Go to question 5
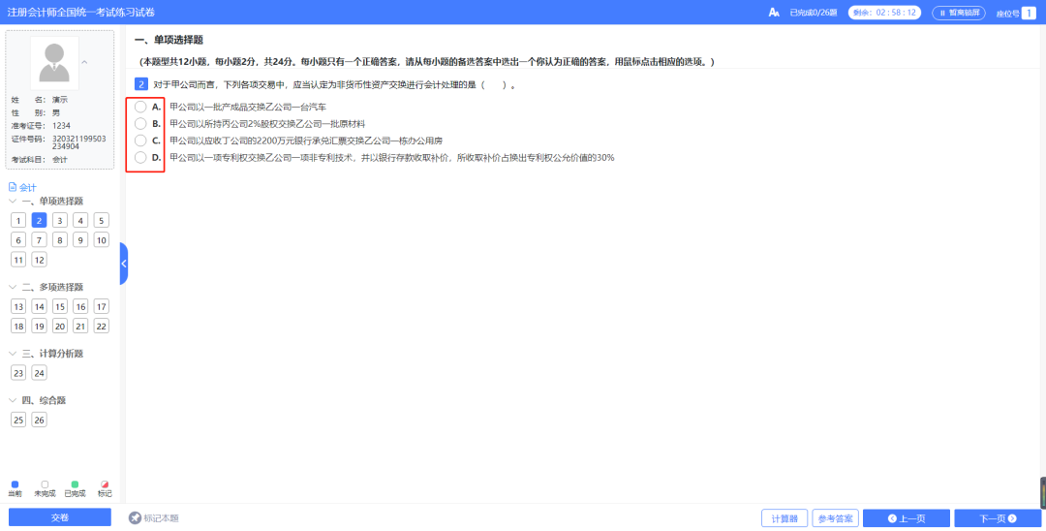This screenshot has width=1046, height=531. (102, 221)
